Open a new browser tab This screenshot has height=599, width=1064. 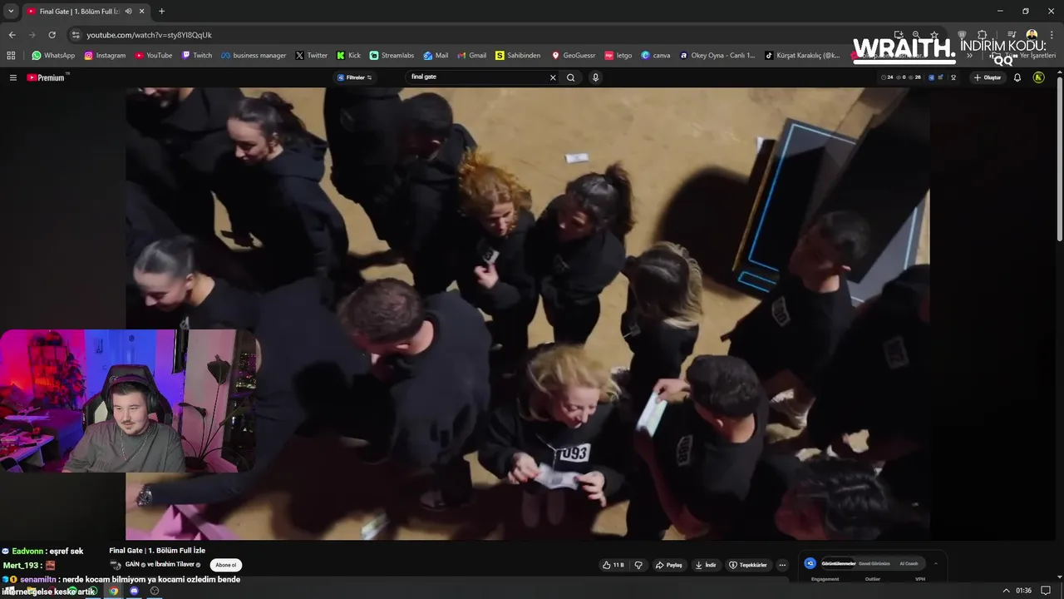tap(161, 12)
